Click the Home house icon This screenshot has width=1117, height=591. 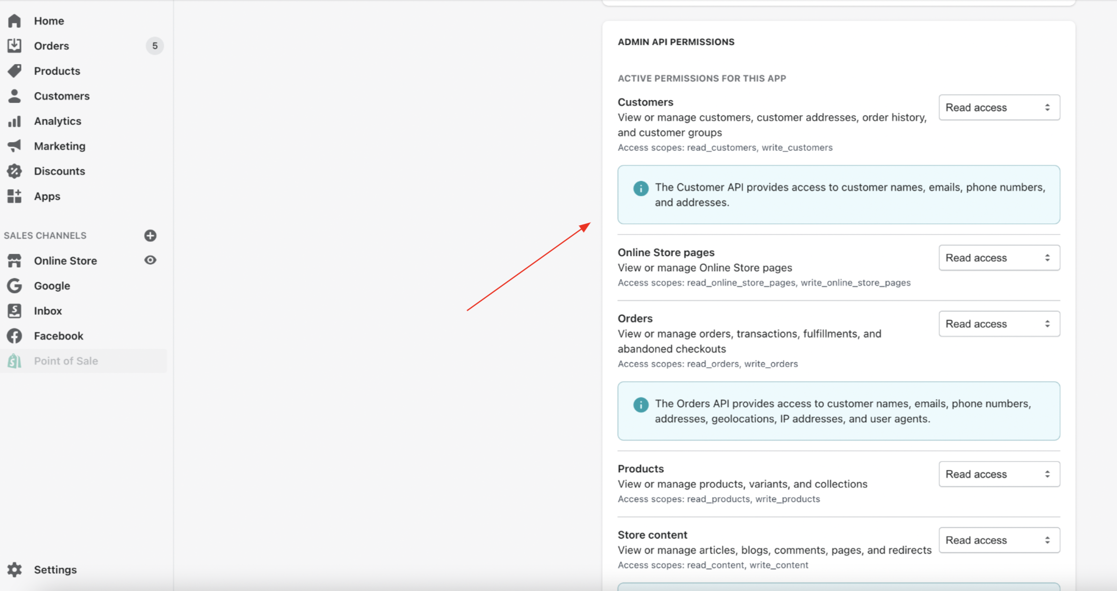pos(15,21)
